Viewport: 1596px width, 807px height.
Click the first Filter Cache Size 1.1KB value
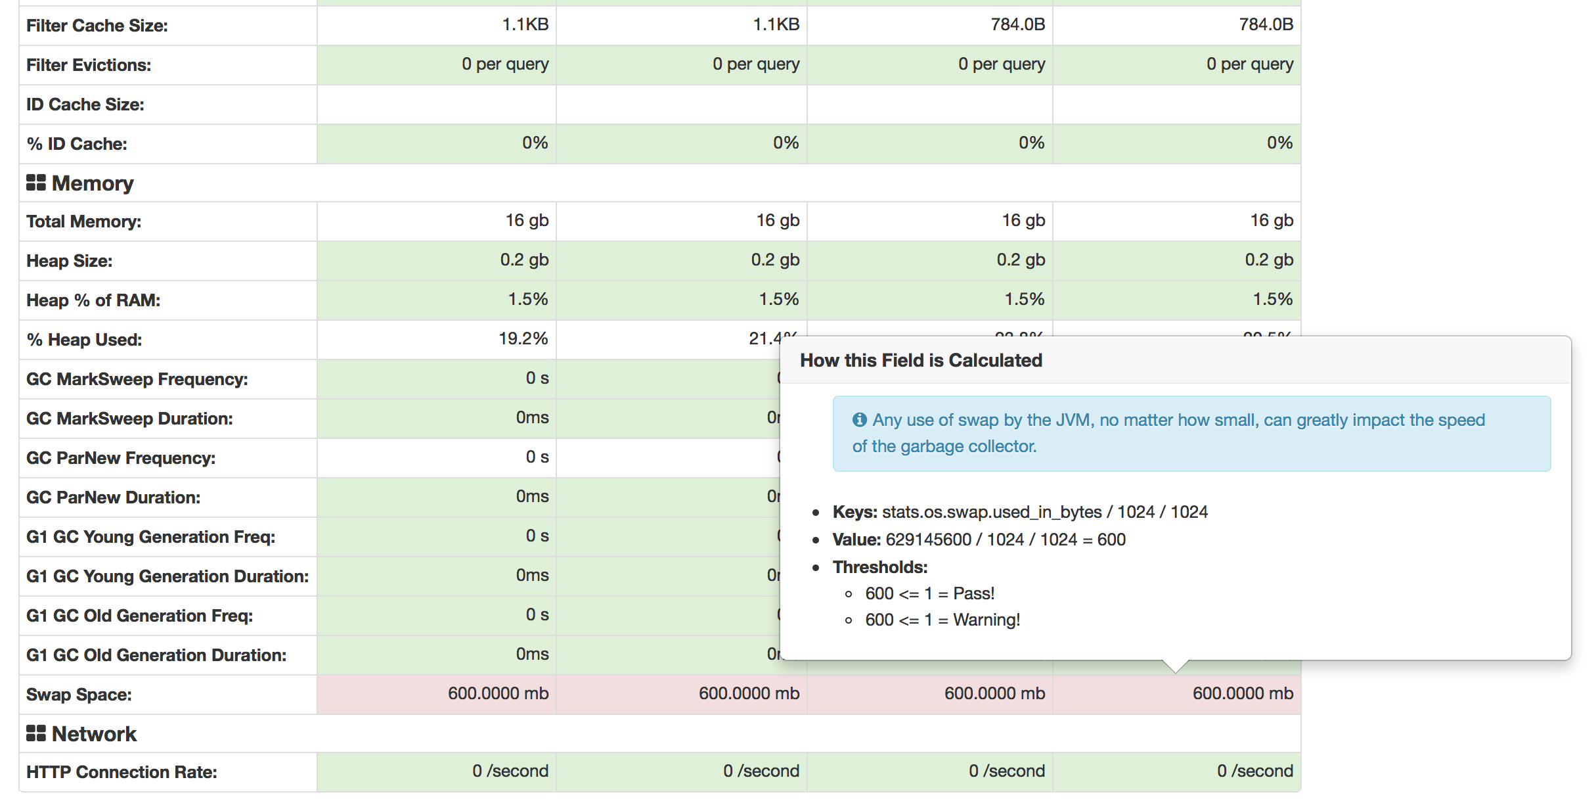[x=525, y=25]
